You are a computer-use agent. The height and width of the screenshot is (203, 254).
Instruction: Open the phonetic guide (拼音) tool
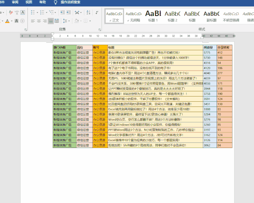(x=17, y=12)
